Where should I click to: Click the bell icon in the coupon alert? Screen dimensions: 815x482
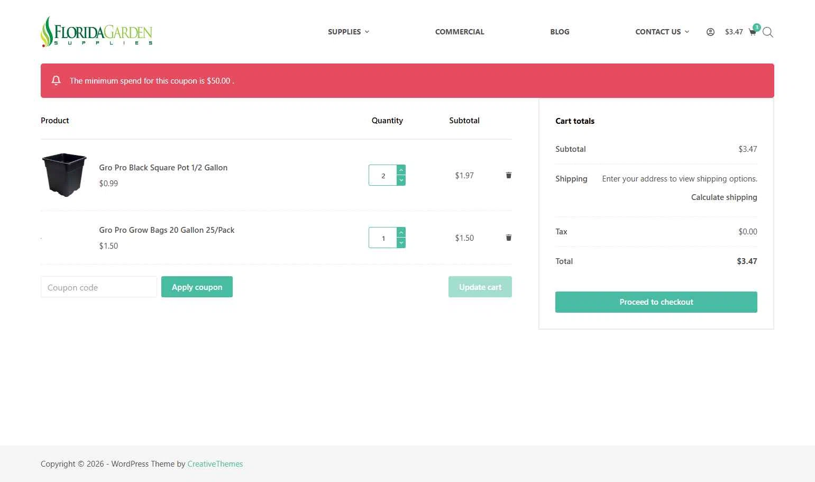coord(56,80)
